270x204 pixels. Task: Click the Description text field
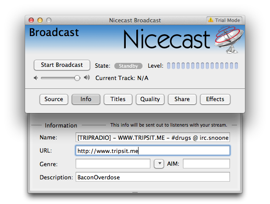(153, 177)
